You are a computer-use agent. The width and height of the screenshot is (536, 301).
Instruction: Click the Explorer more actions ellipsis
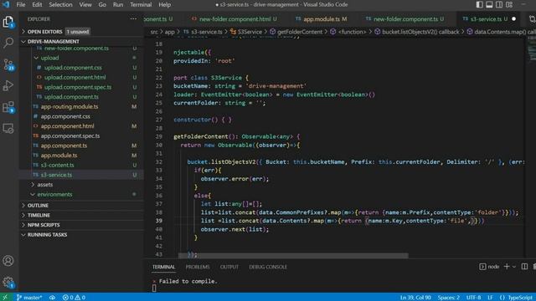(x=133, y=19)
